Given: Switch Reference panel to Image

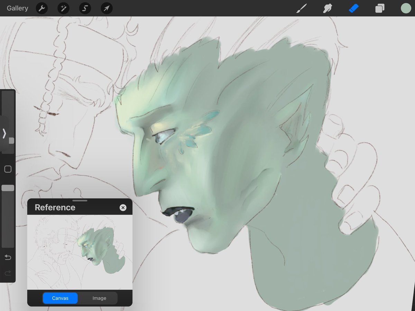Looking at the screenshot, I should pos(99,298).
